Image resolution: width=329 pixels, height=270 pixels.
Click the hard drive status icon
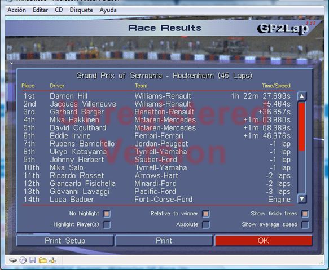pyautogui.click(x=13, y=260)
